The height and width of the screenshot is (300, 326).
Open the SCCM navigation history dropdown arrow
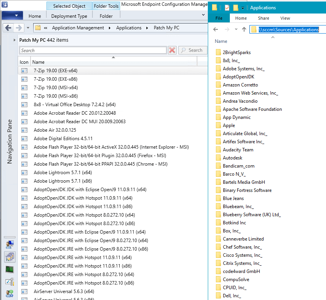28,28
